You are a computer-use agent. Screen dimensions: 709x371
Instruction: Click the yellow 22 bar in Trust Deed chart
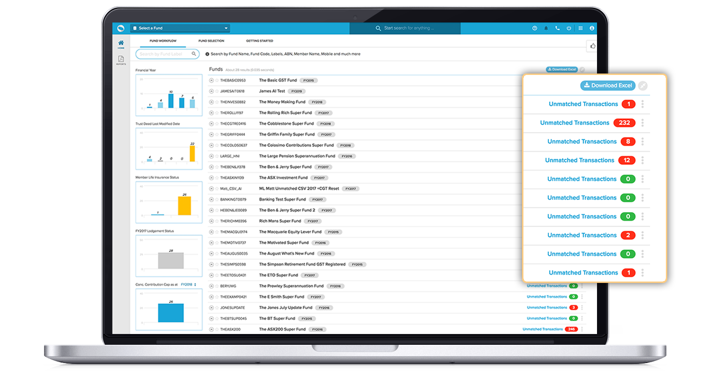coord(192,153)
